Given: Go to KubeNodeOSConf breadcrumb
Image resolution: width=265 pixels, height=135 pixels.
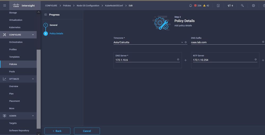Looking at the screenshot, I should click(x=114, y=6).
